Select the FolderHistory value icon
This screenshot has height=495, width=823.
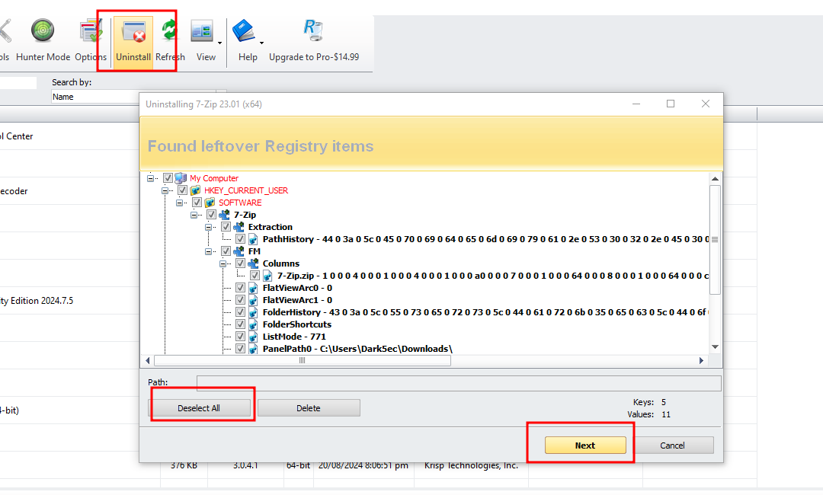pos(253,312)
